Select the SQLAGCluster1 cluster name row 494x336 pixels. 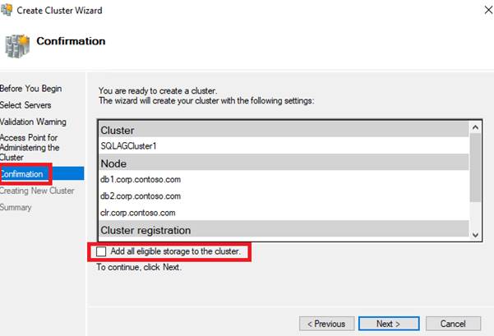point(284,146)
